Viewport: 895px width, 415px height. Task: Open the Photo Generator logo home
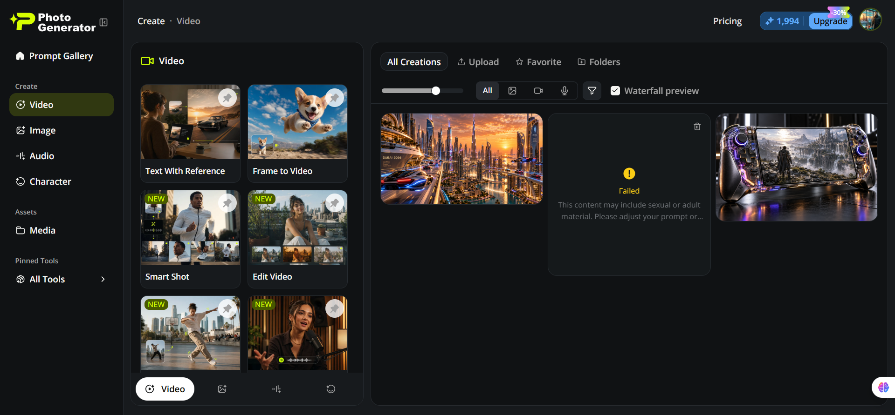(53, 22)
